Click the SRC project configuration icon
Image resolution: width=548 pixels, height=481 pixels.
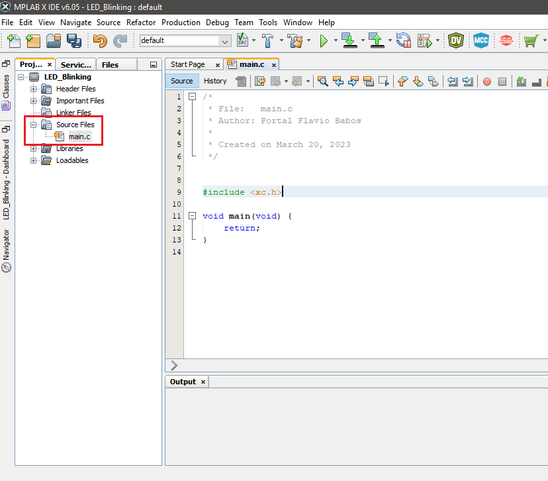coord(242,40)
